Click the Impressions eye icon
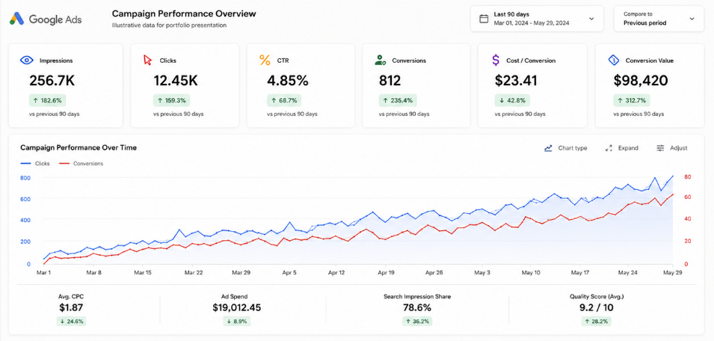Viewport: 714px width, 341px height. [27, 60]
